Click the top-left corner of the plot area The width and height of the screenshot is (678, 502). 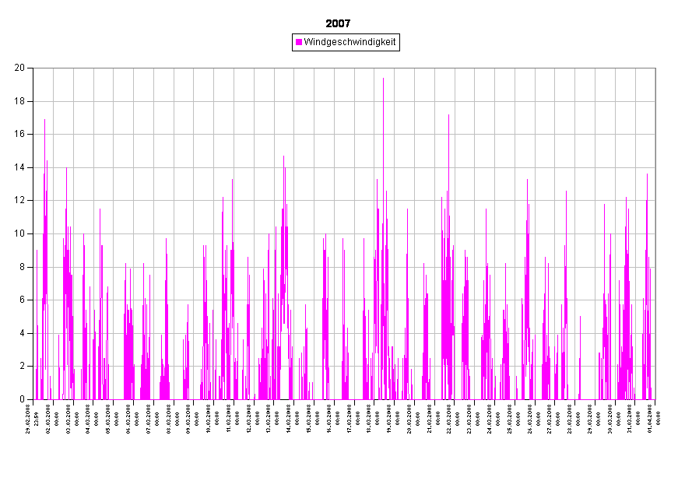click(33, 68)
